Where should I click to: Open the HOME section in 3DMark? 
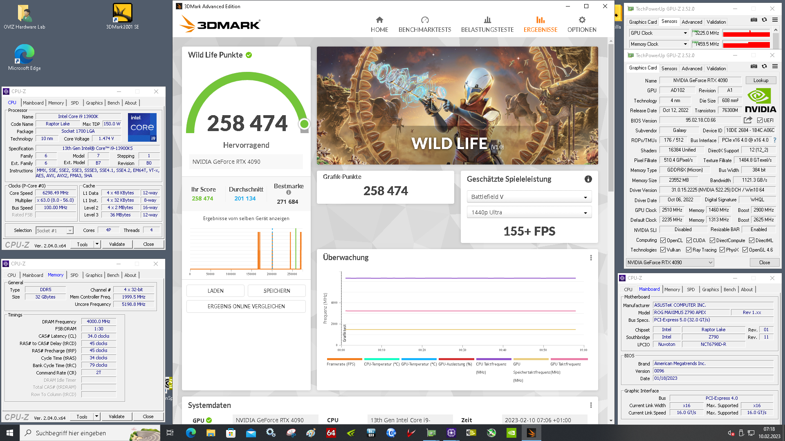379,24
